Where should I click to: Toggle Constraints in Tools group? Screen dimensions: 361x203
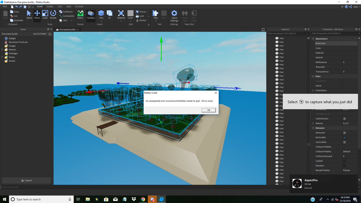[x=66, y=16]
